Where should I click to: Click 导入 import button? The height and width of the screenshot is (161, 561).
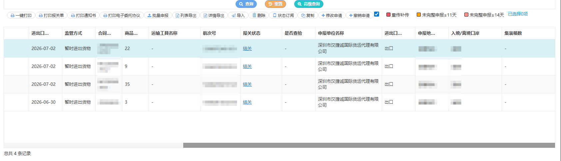[x=238, y=16]
